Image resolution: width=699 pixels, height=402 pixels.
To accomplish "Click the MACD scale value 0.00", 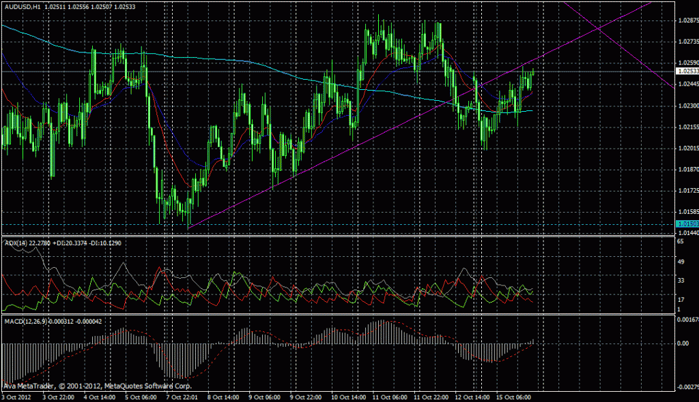I will (681, 343).
